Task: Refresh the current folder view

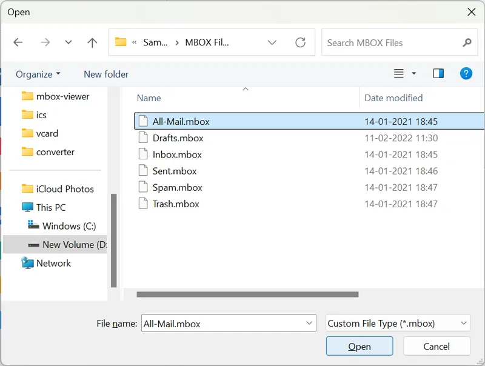Action: pos(300,42)
